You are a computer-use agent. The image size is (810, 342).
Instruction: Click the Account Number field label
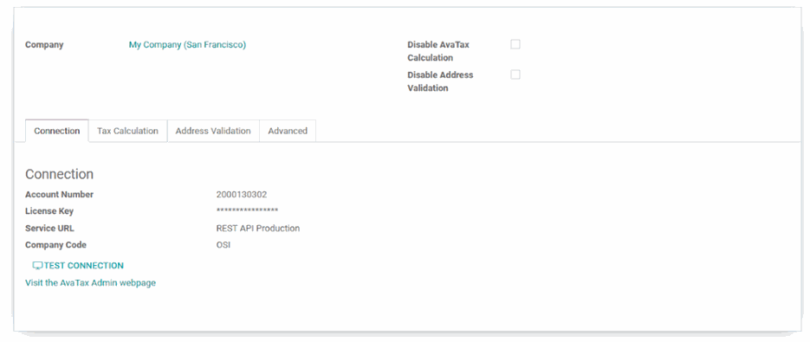60,195
